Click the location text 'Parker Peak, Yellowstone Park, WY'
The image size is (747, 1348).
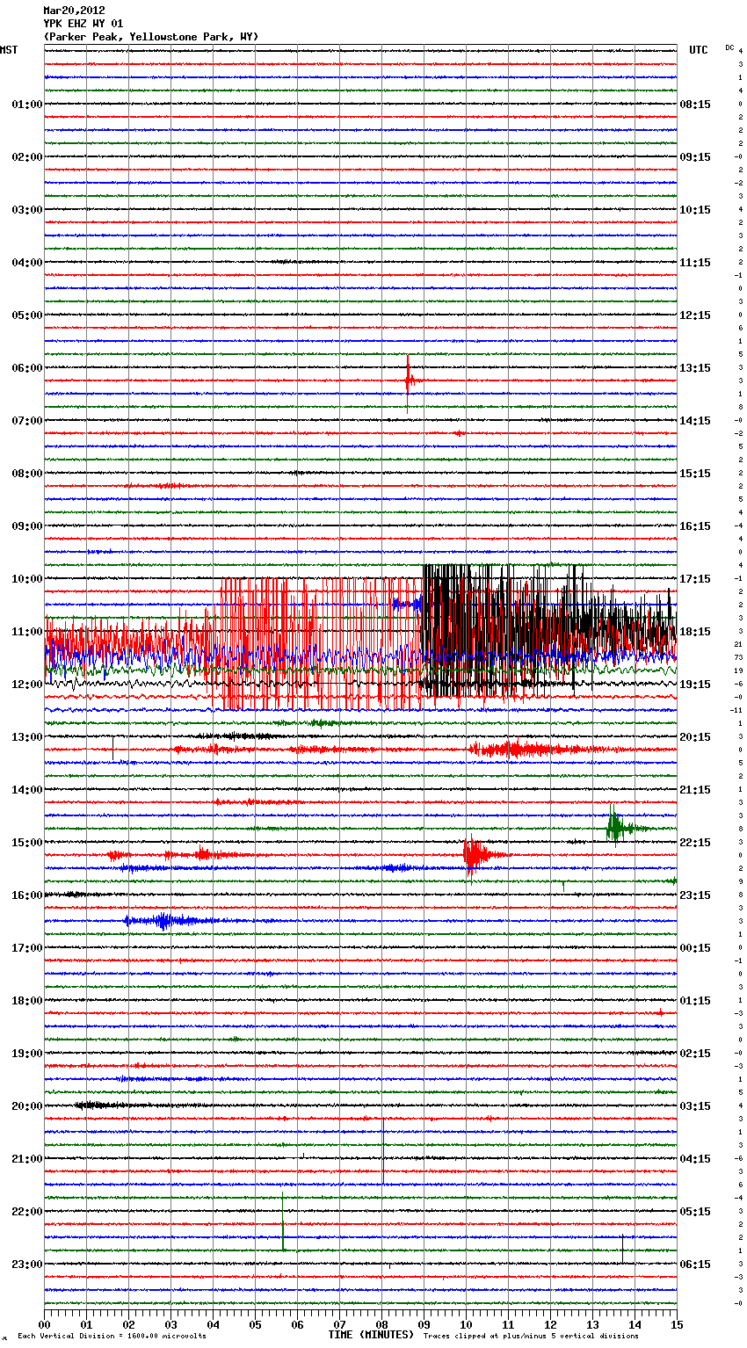[150, 37]
